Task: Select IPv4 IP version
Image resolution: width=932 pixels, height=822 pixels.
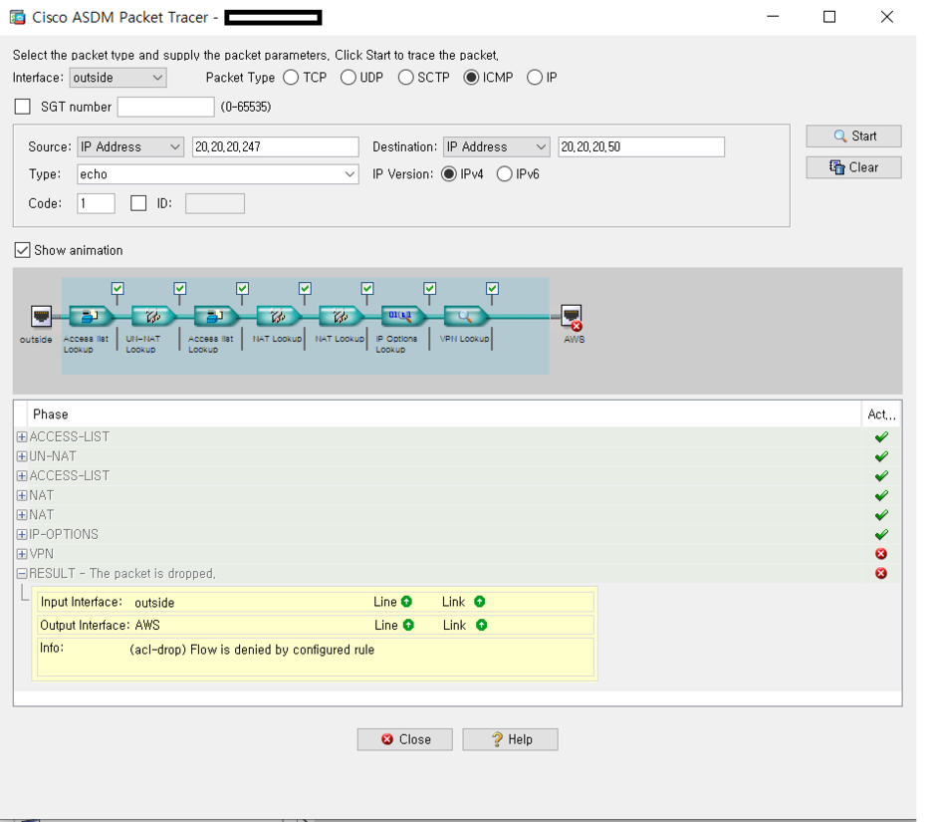Action: 449,174
